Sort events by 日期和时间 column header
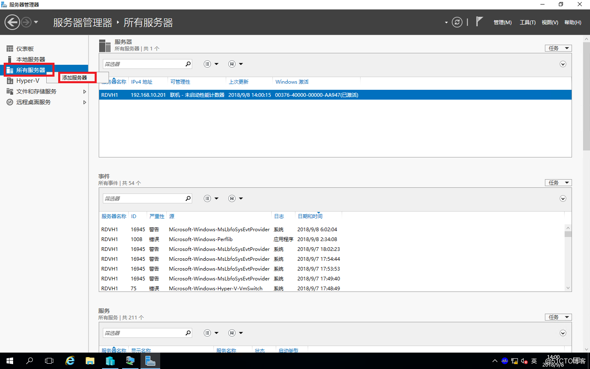 coord(310,216)
